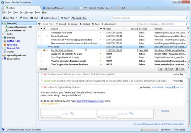The image size is (191, 133).
Task: Sort by the star column header
Action: tap(42, 29)
